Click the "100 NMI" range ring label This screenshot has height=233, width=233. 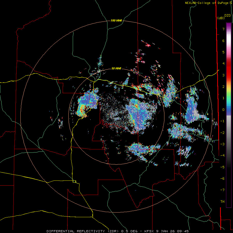[116, 20]
